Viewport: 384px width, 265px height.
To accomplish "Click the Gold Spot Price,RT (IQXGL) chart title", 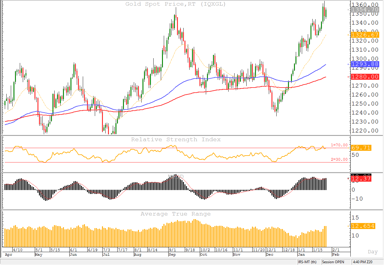I will tap(175, 4).
